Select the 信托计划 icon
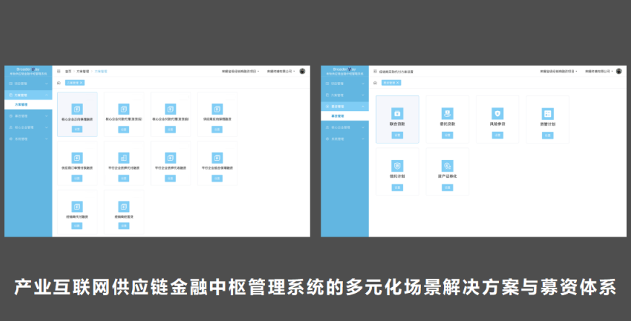631x321 pixels. pos(397,166)
